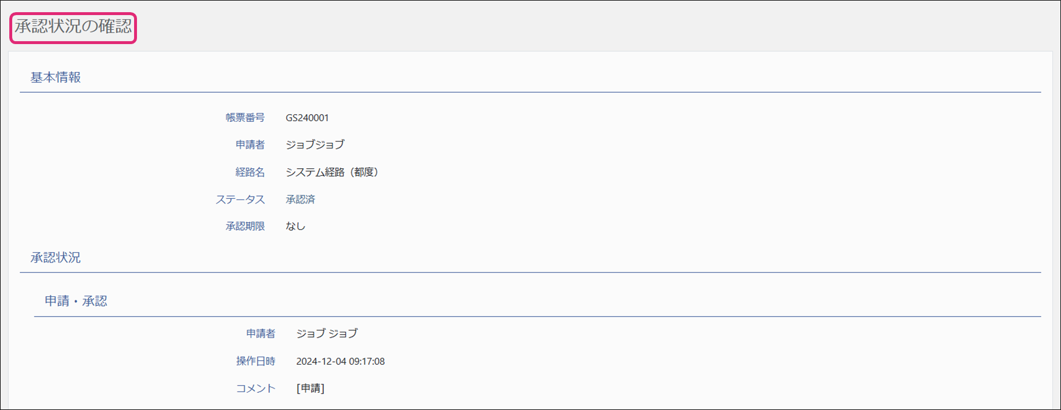Click the [申請] comment text
Image resolution: width=1061 pixels, height=410 pixels.
(311, 389)
